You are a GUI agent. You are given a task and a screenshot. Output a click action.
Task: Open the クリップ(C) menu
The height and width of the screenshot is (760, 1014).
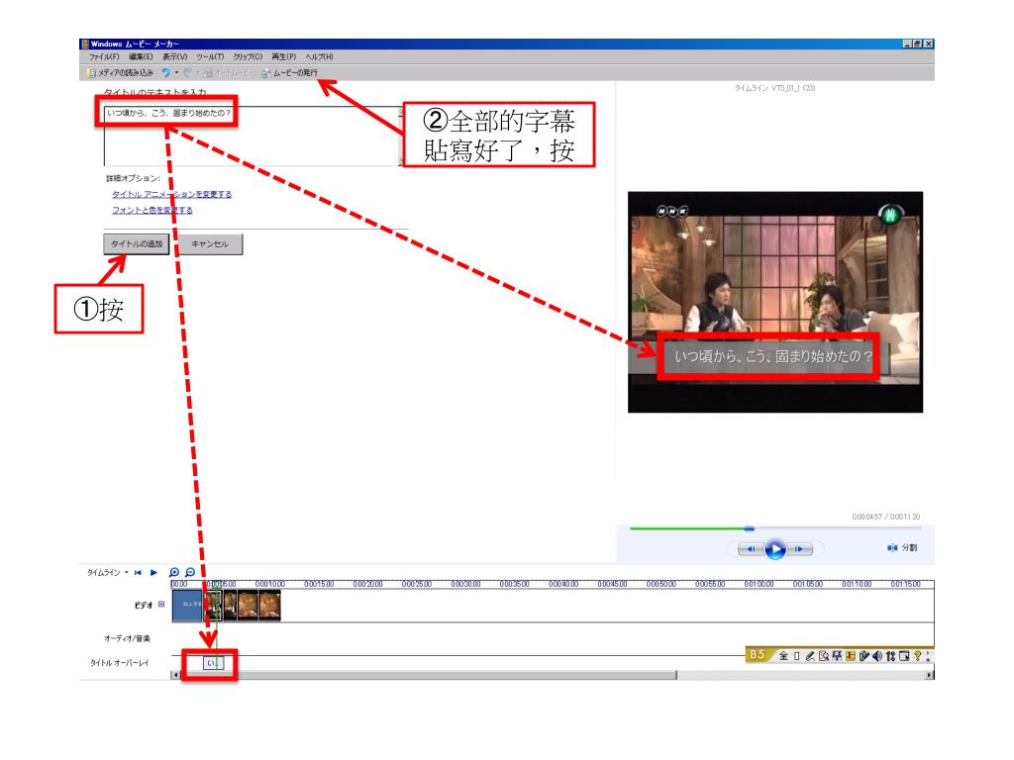coord(248,56)
